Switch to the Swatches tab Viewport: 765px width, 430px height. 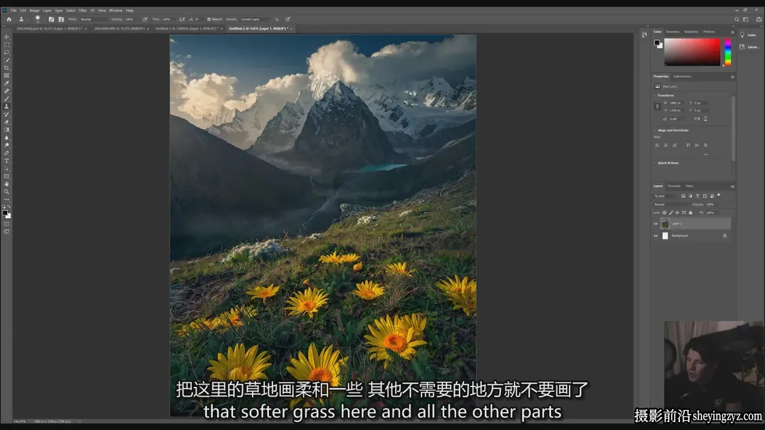[673, 32]
